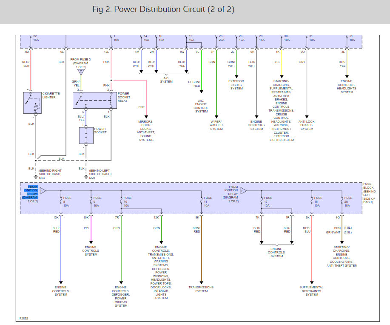
Task: Click the arrow connector marked E
Action: pos(243,191)
